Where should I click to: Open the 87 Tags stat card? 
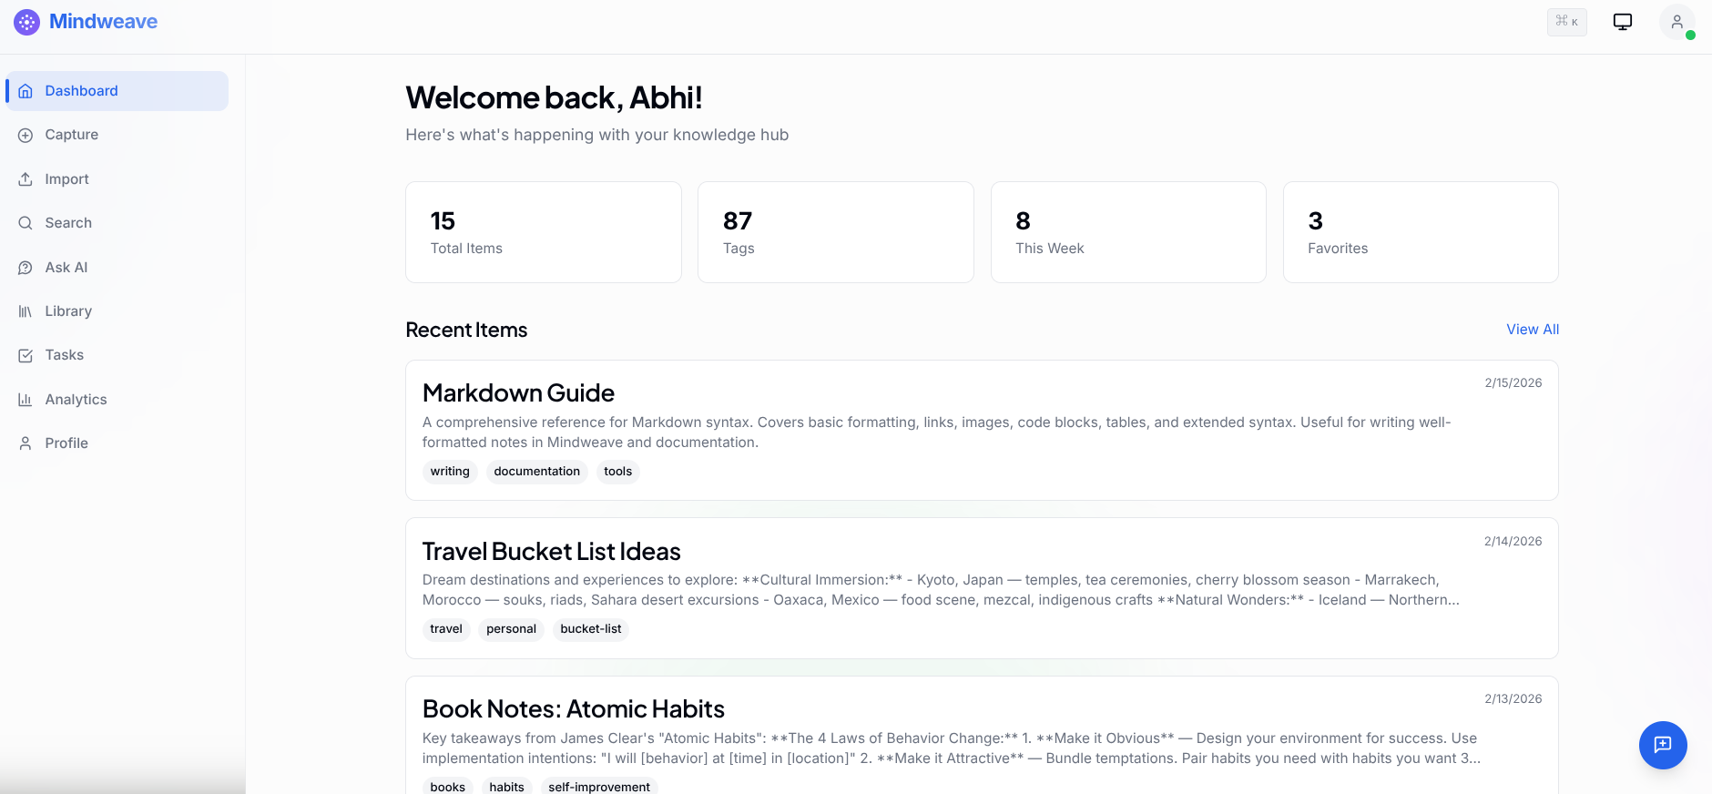pyautogui.click(x=835, y=231)
